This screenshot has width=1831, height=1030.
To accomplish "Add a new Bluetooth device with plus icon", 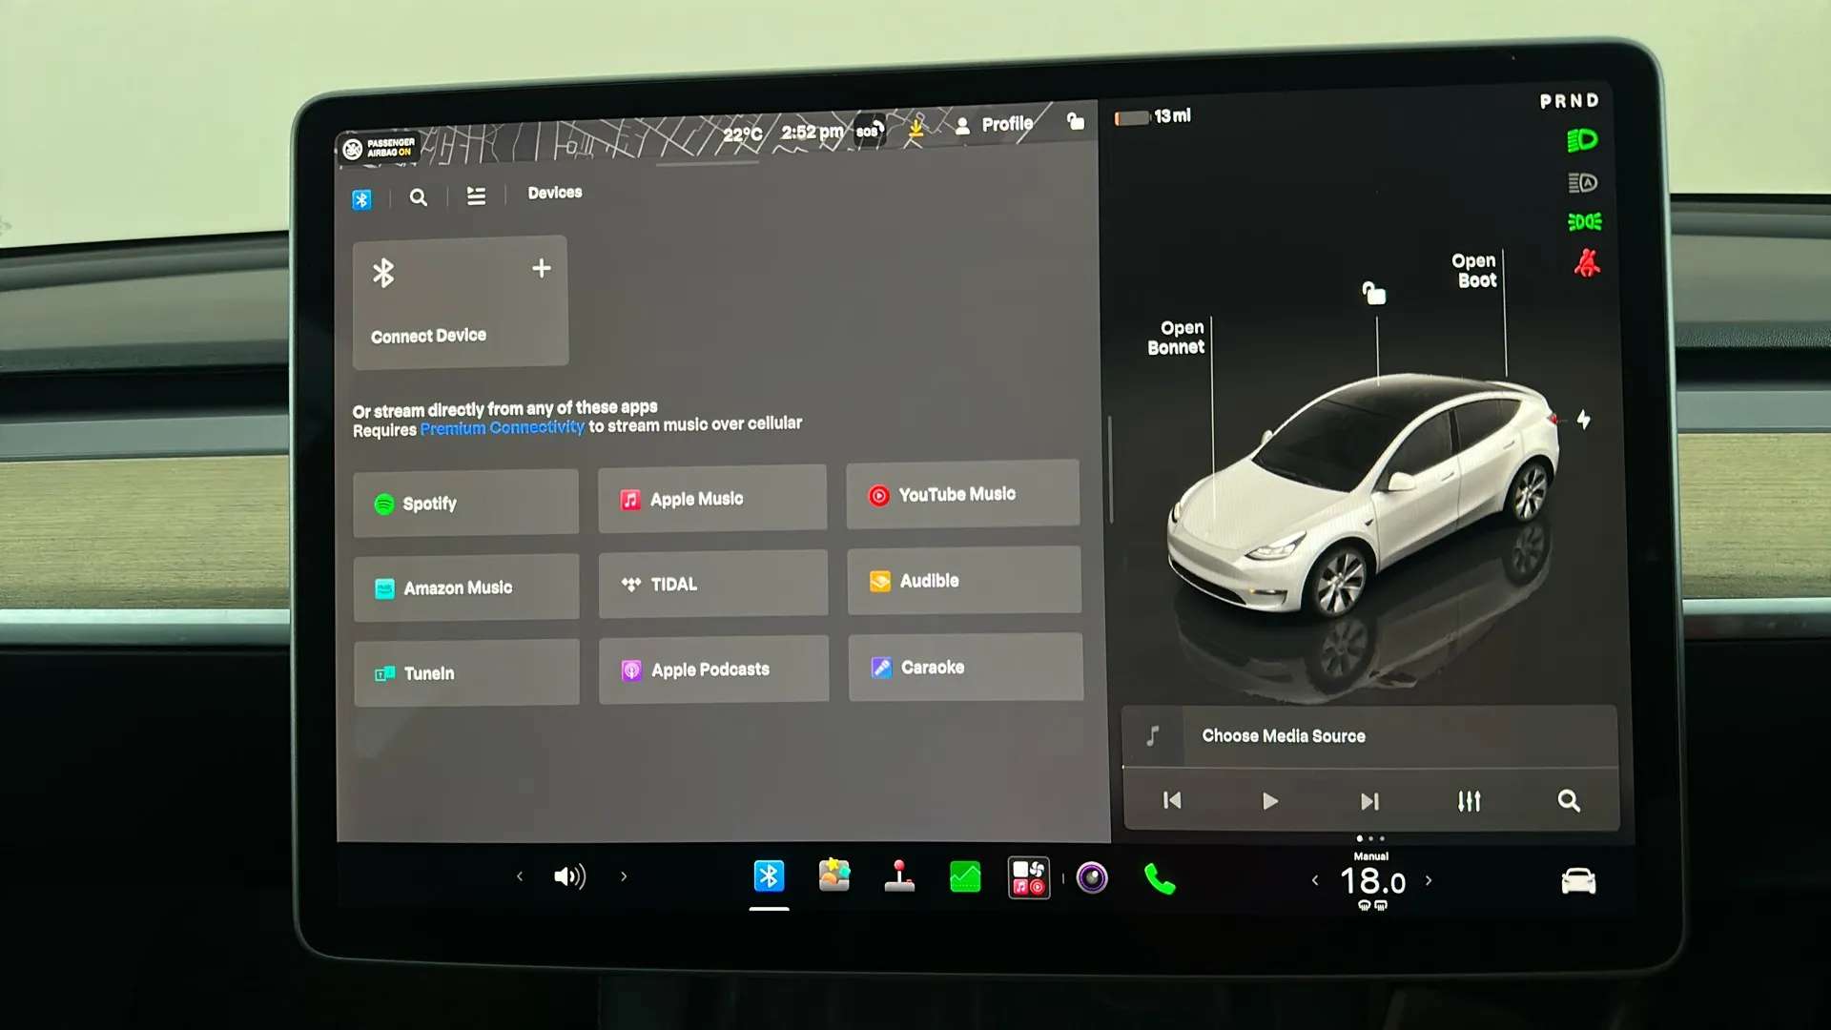I will (x=541, y=269).
